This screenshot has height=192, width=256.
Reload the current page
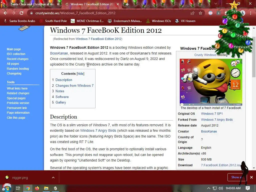click(21, 13)
